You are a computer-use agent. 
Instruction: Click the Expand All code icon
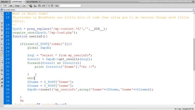tap(2, 30)
